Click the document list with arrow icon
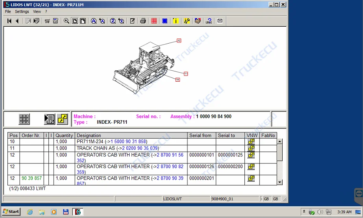 pos(36,21)
